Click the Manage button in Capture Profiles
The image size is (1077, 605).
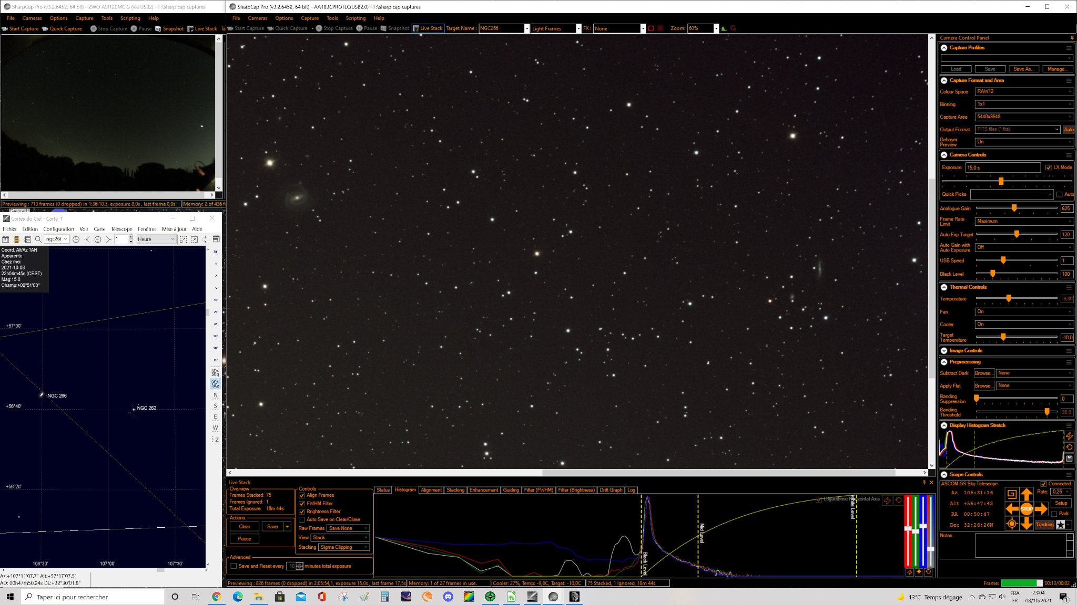[1057, 69]
